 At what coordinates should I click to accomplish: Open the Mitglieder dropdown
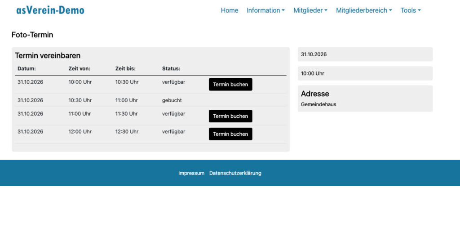click(x=310, y=10)
